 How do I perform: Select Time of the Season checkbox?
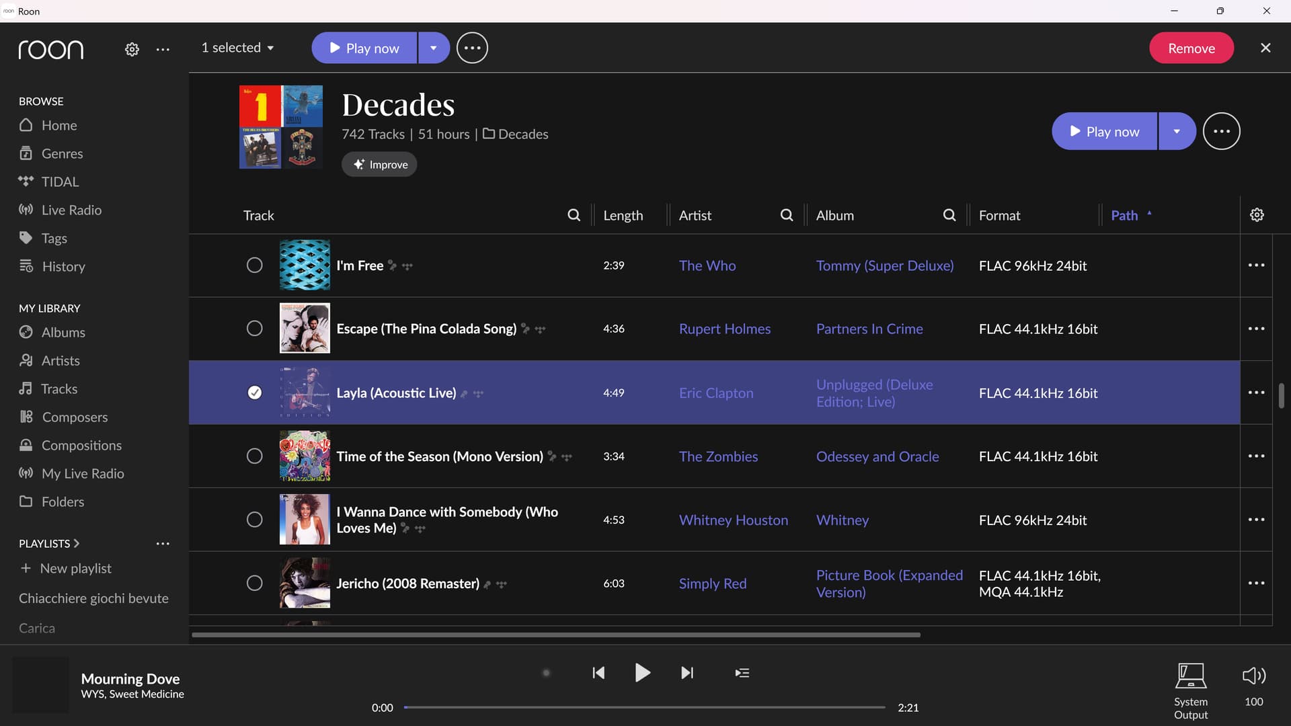tap(254, 456)
